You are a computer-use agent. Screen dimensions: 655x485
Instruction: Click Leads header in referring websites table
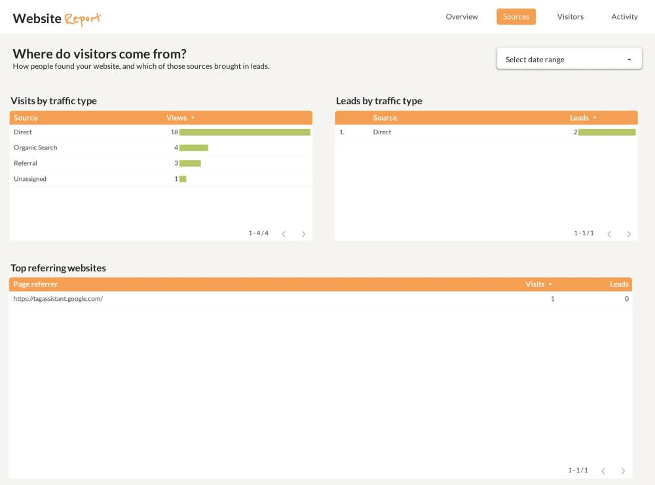pyautogui.click(x=619, y=284)
